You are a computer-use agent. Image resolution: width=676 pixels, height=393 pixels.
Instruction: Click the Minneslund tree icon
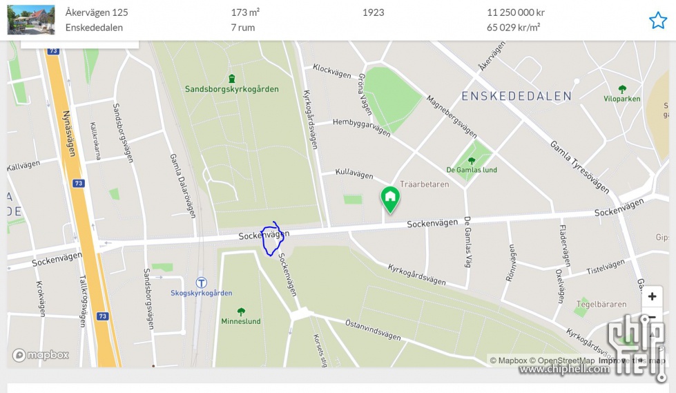241,311
